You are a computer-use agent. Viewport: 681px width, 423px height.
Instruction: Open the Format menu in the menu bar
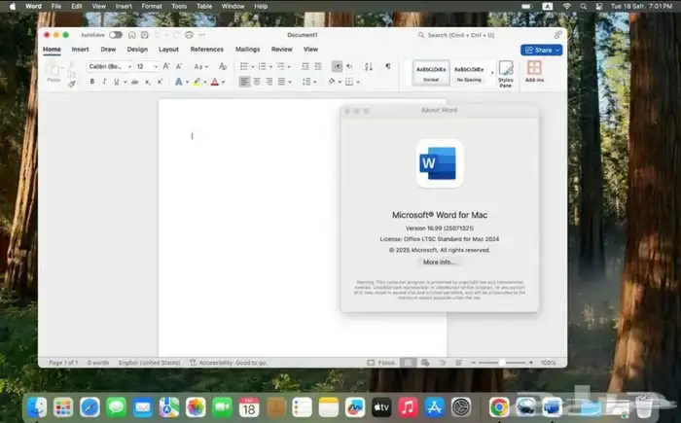152,6
